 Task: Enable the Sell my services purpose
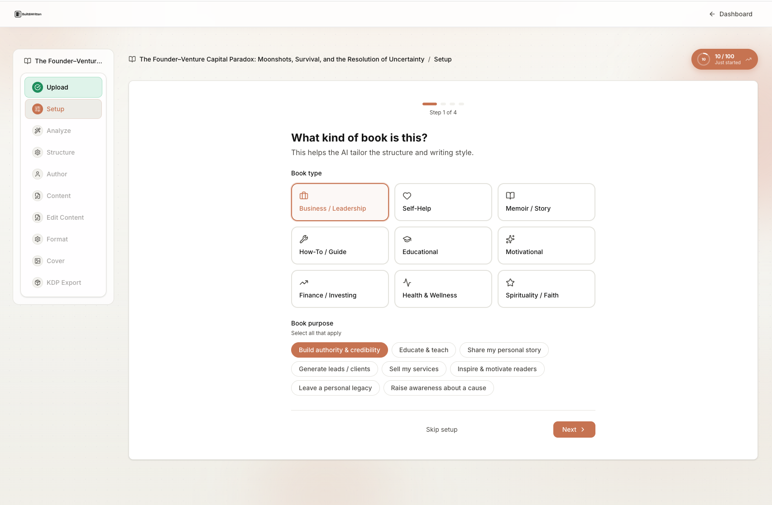point(413,369)
